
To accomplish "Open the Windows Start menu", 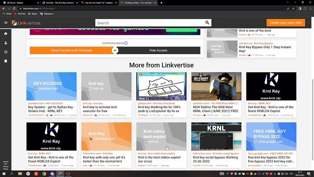I will (4, 174).
